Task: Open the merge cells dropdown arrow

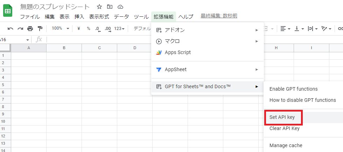Action: tap(272, 29)
